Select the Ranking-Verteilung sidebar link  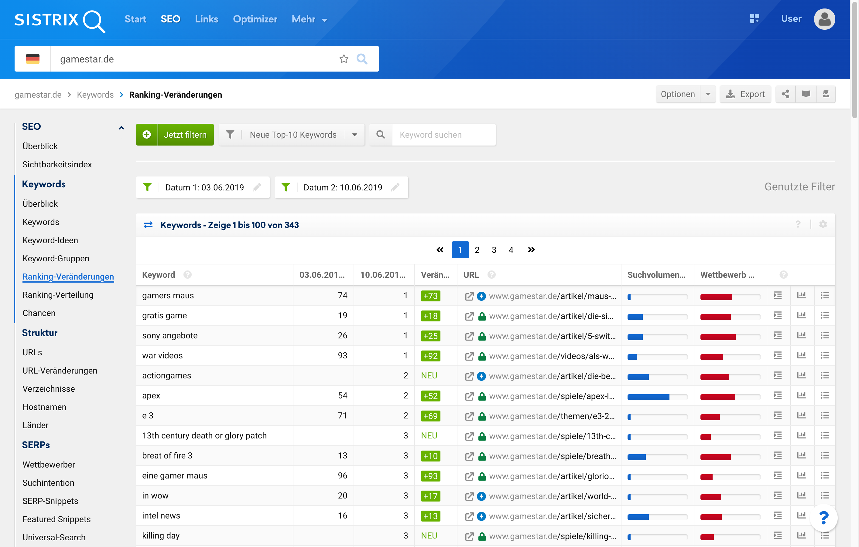click(x=58, y=294)
